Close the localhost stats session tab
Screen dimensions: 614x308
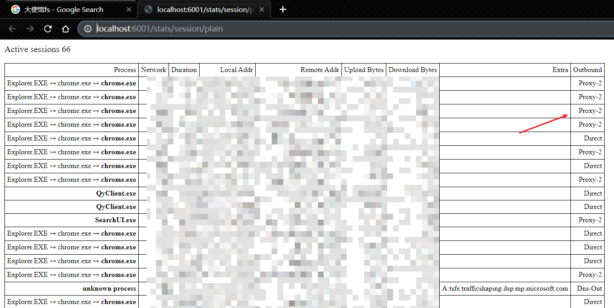[262, 9]
